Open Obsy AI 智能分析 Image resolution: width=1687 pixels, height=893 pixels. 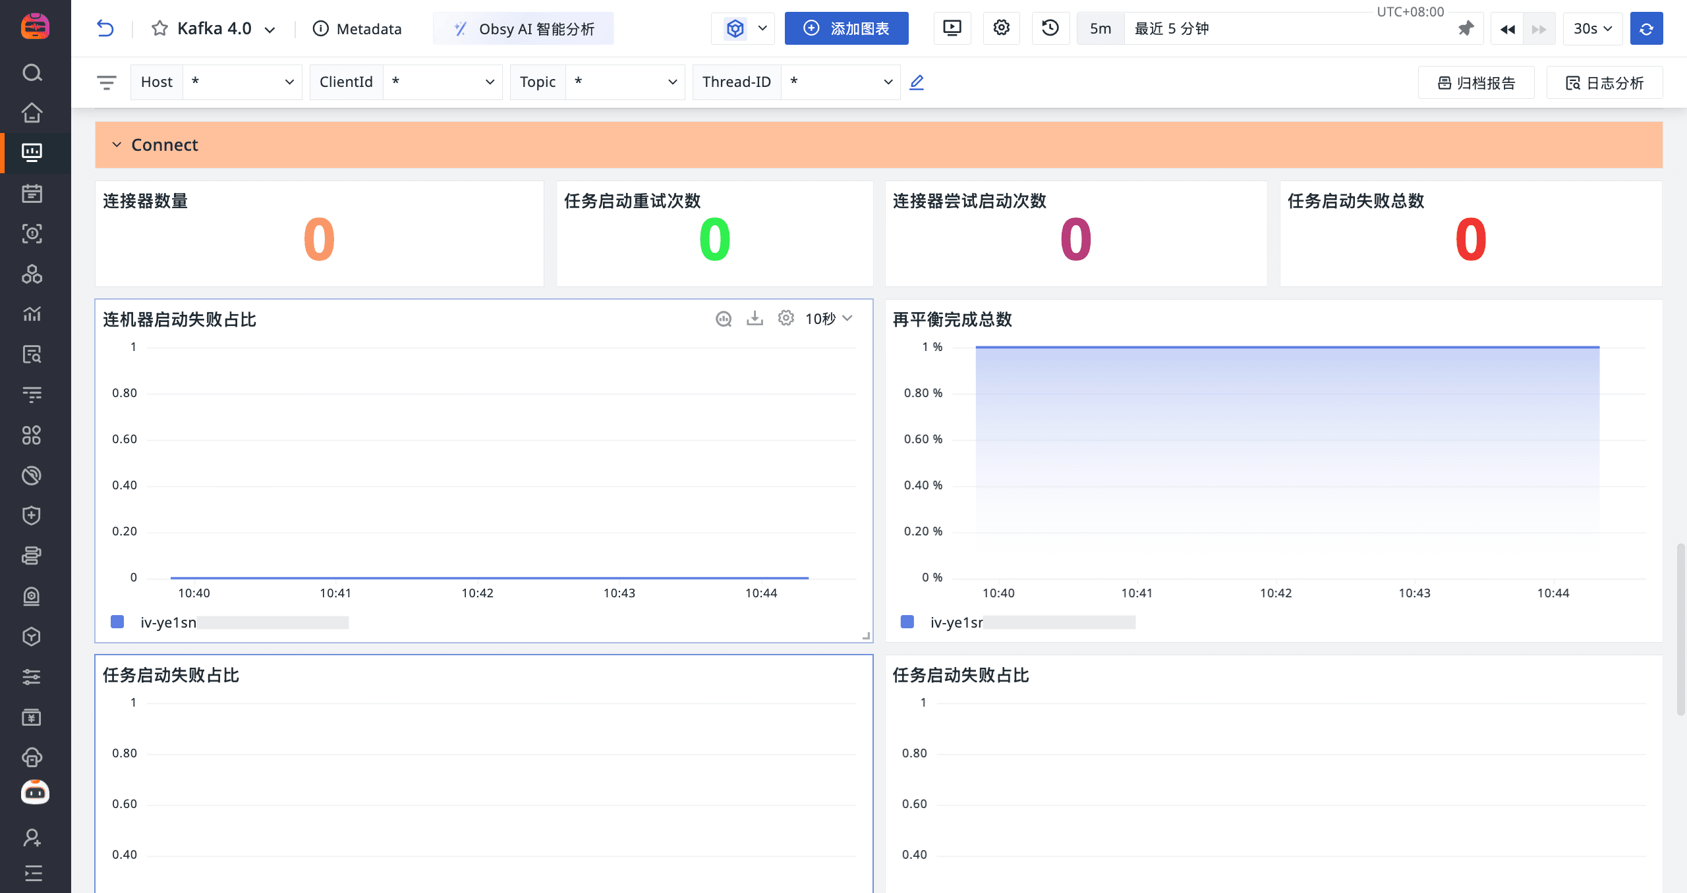point(523,29)
